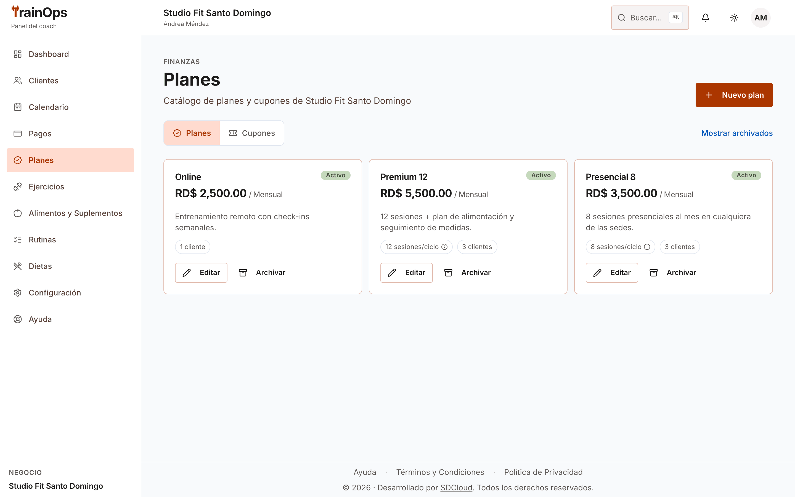The height and width of the screenshot is (497, 795).
Task: Click the TrainOps logo
Action: 39,12
